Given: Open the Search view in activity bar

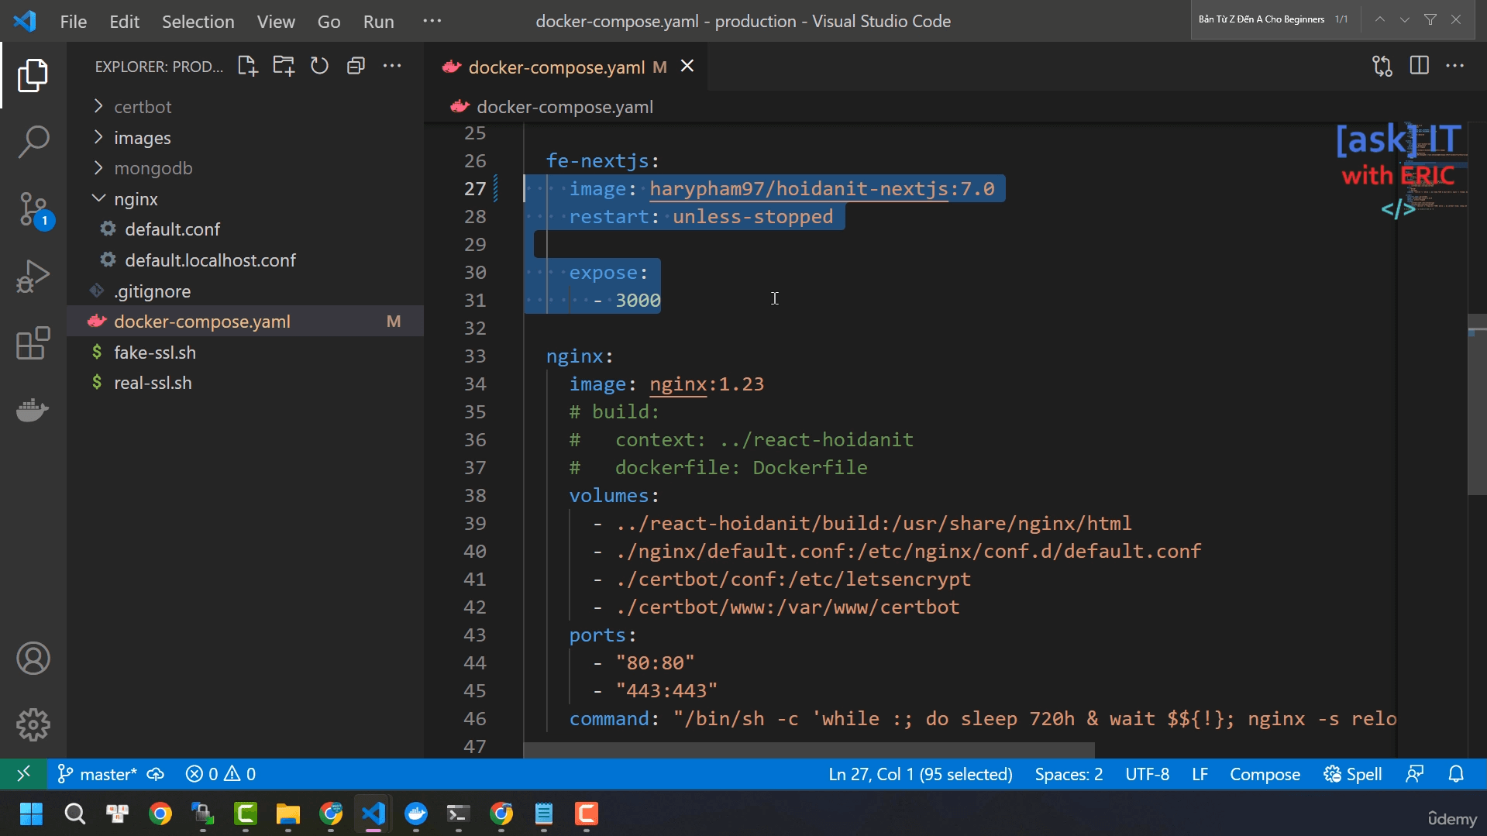Looking at the screenshot, I should click(x=33, y=142).
